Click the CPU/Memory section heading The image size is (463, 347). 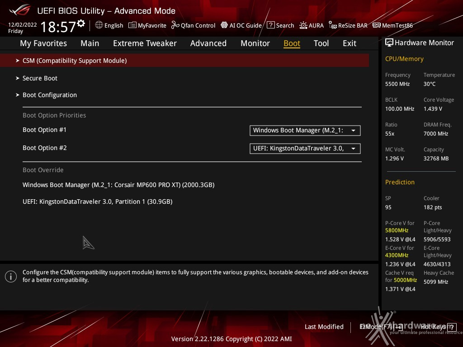click(404, 59)
